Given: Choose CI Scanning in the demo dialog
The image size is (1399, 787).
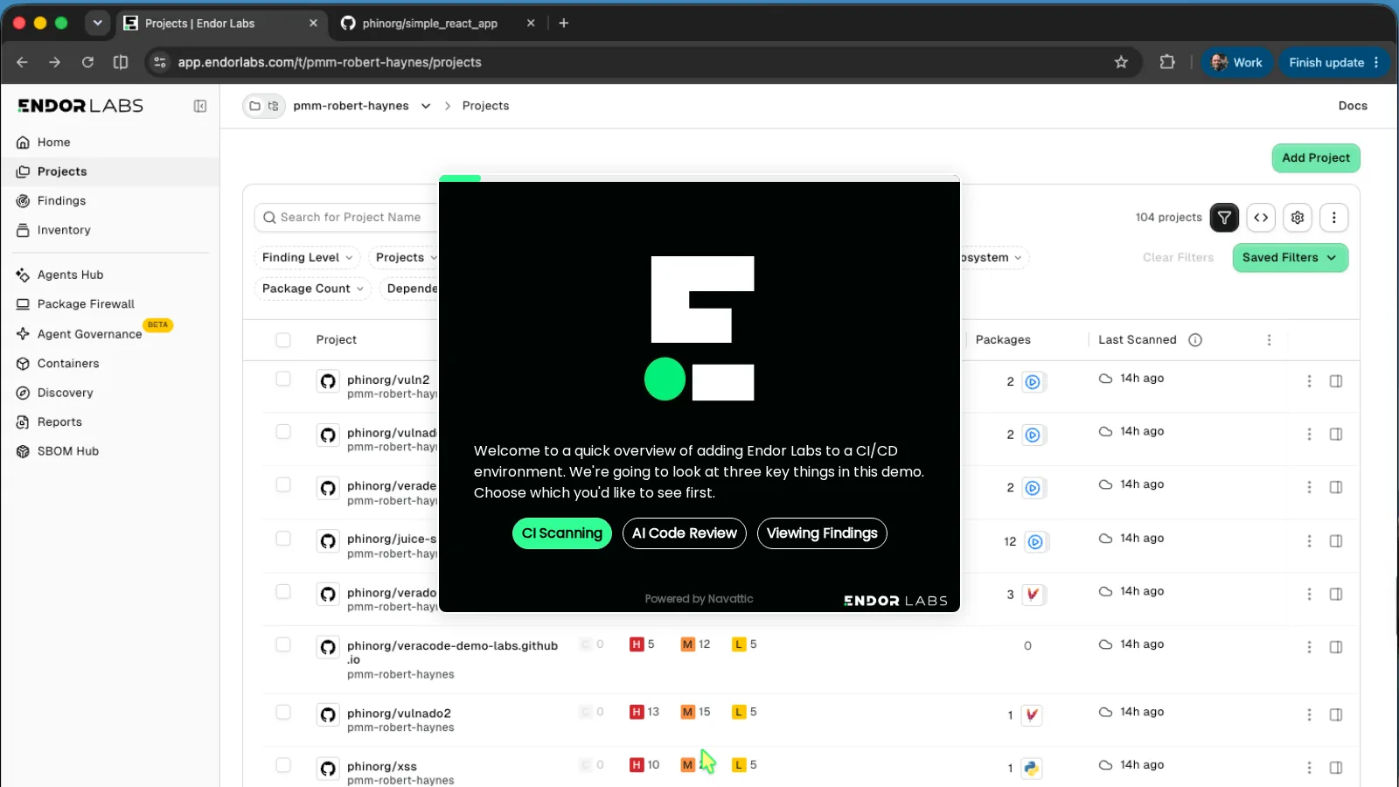Looking at the screenshot, I should coord(561,533).
